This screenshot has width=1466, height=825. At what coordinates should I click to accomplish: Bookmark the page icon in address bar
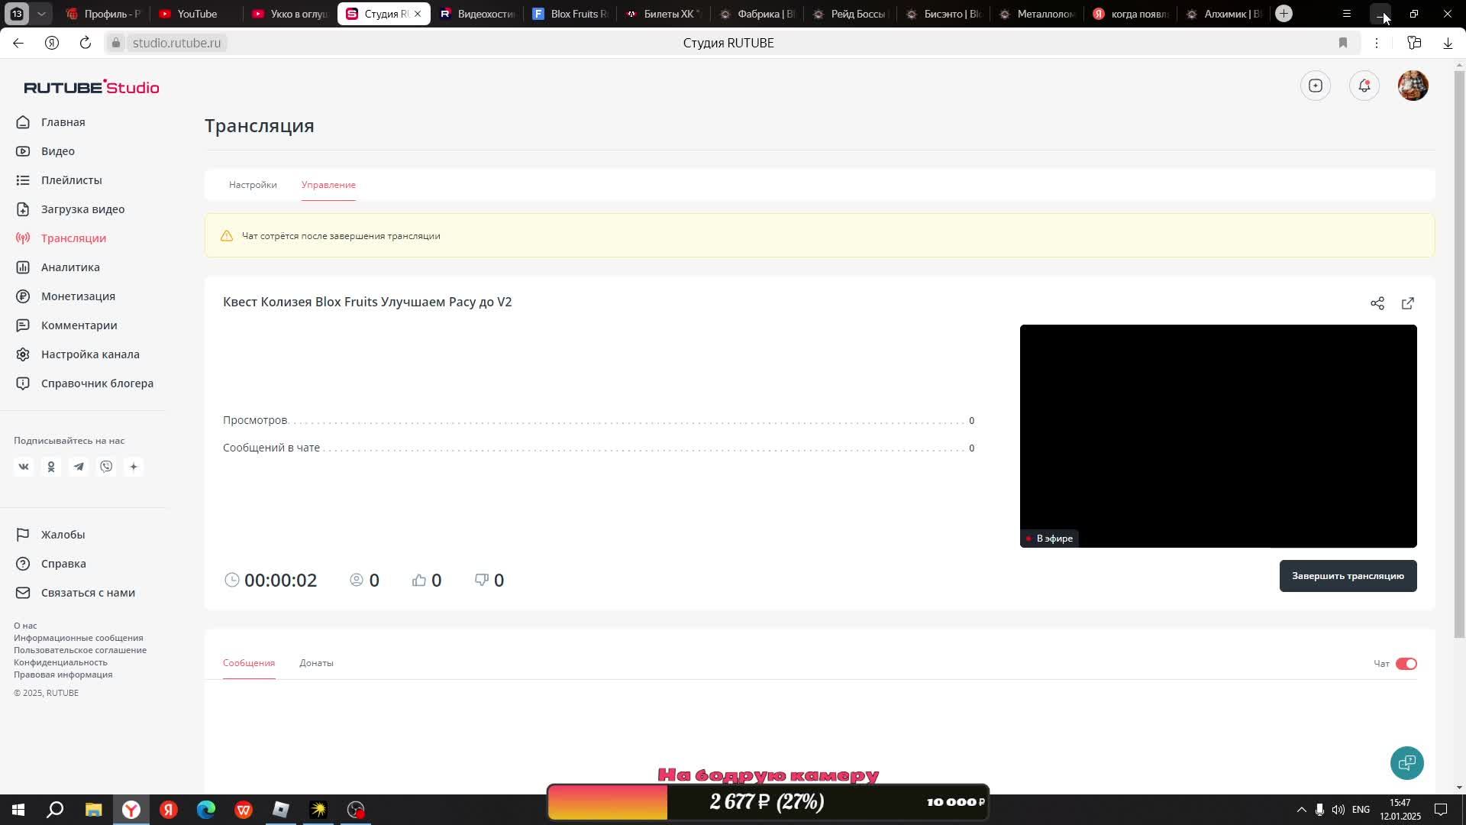[x=1343, y=43]
